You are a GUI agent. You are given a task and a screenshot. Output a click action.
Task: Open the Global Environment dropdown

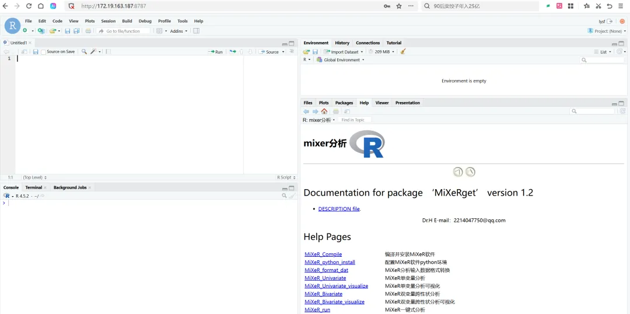(340, 60)
